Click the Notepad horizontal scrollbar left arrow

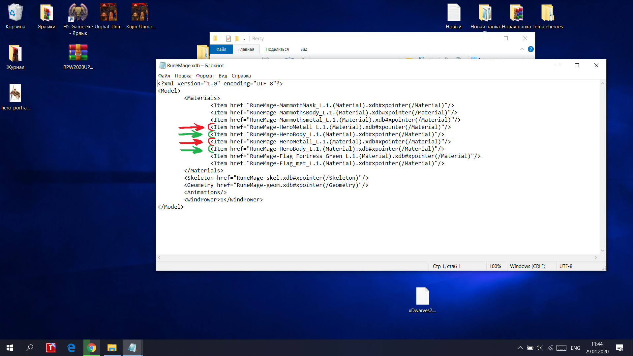159,257
